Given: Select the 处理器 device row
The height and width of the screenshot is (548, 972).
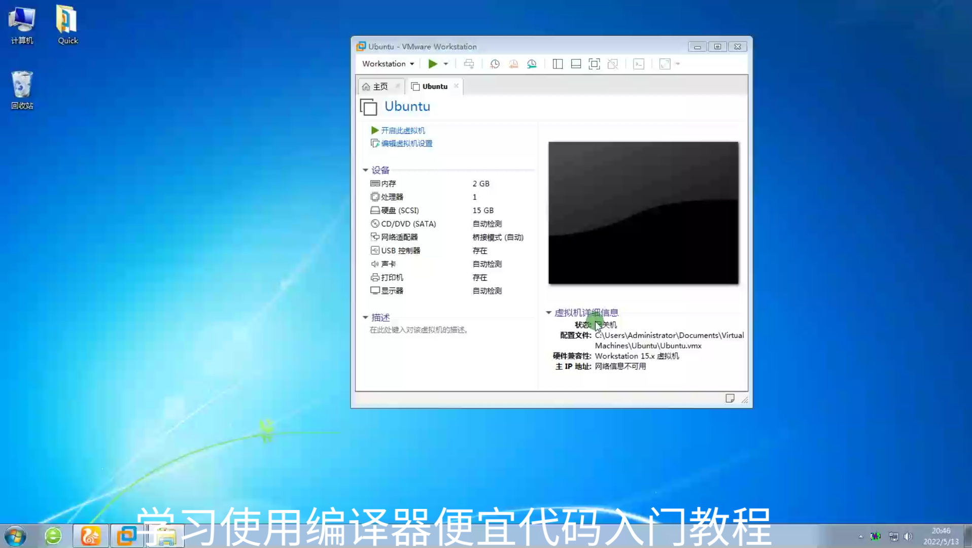Looking at the screenshot, I should click(452, 197).
